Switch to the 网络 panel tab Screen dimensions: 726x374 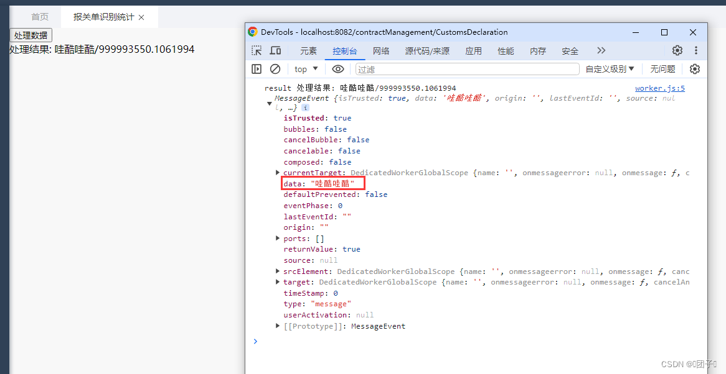click(380, 50)
